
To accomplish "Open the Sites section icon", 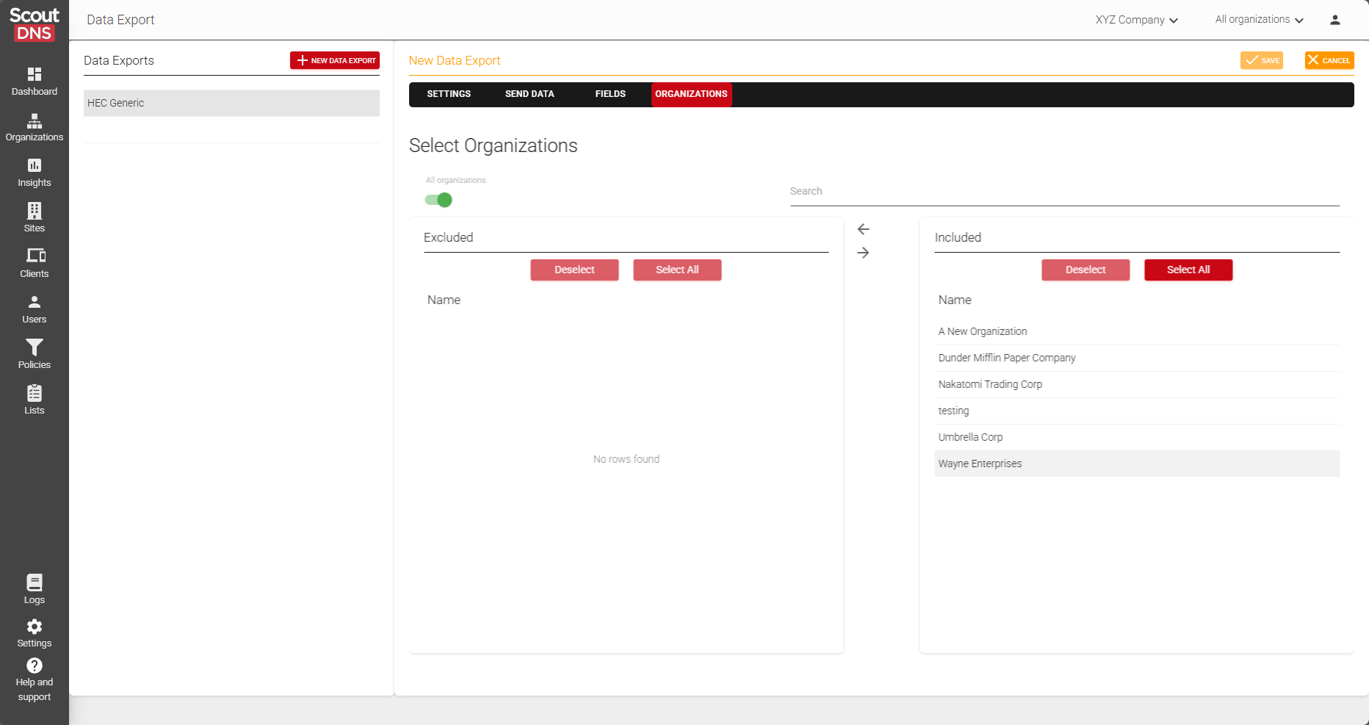I will pyautogui.click(x=35, y=212).
